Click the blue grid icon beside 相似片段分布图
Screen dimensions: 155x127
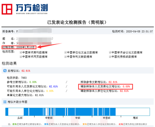click(5, 102)
